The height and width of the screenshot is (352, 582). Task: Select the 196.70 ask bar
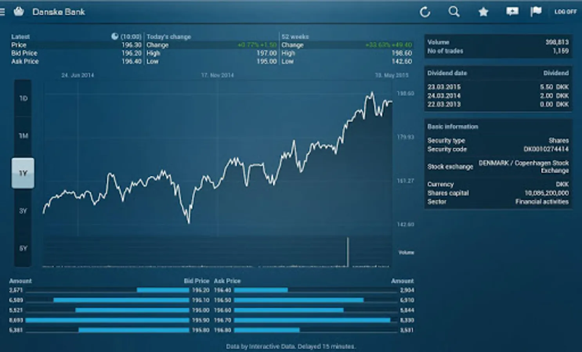(x=312, y=320)
